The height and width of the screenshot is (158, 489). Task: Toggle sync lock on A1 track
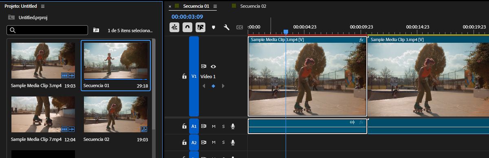(x=204, y=126)
